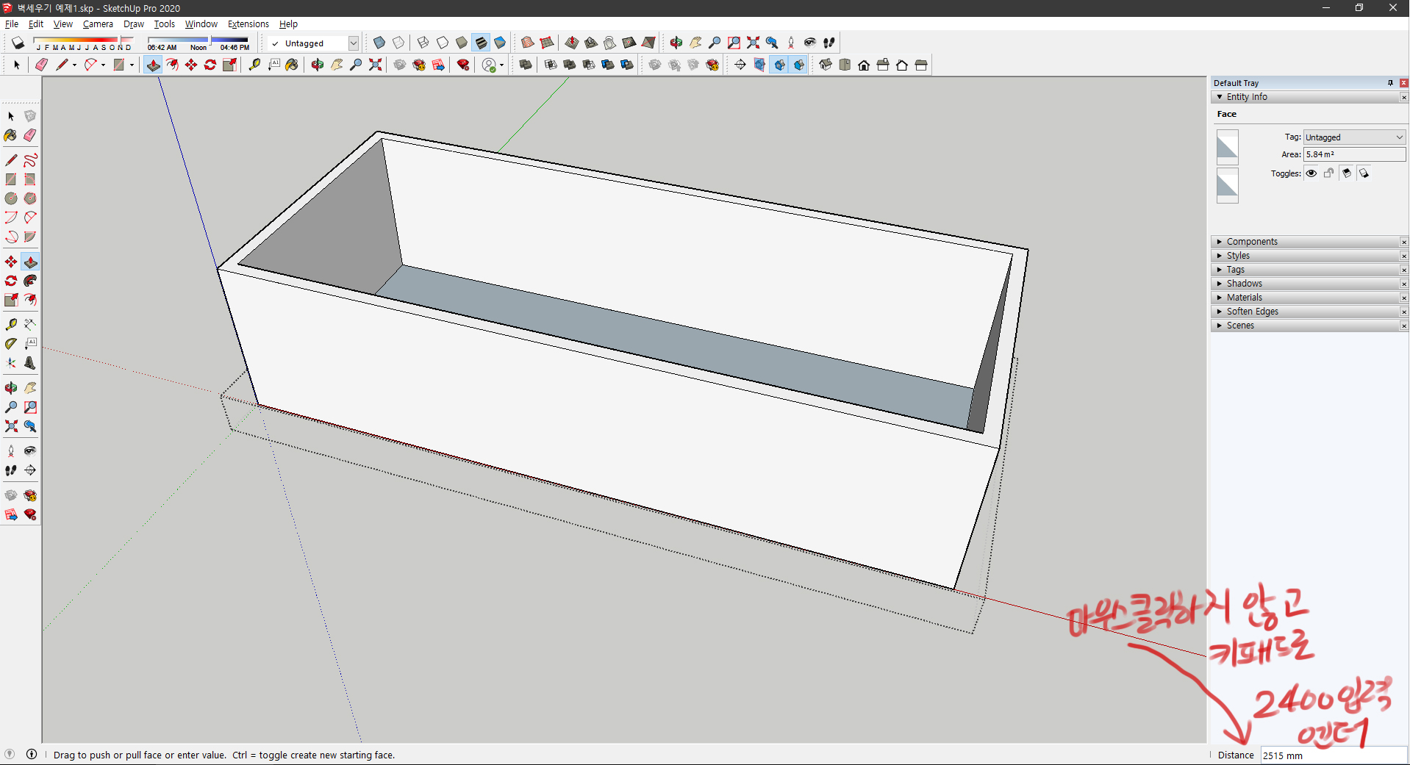Toggle cast shadows in Entity Info
This screenshot has height=765, width=1410.
coord(1364,173)
